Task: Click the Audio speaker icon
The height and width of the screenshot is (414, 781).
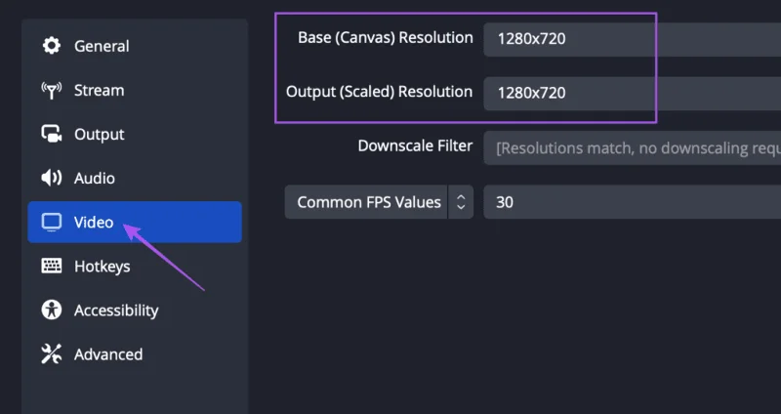Action: (x=52, y=178)
